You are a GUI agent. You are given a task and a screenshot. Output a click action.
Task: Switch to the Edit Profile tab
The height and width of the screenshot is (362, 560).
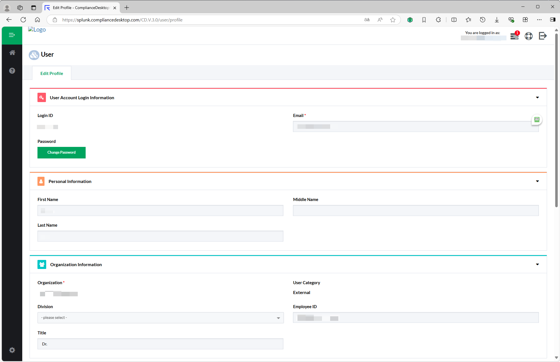point(52,73)
